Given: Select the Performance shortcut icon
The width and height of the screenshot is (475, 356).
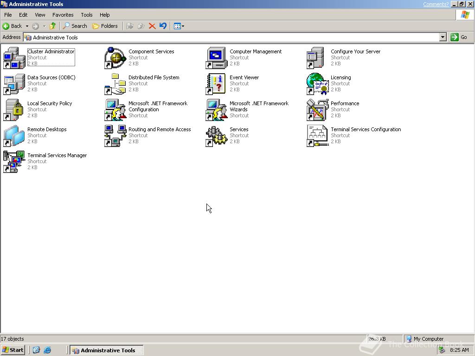Looking at the screenshot, I should 317,110.
